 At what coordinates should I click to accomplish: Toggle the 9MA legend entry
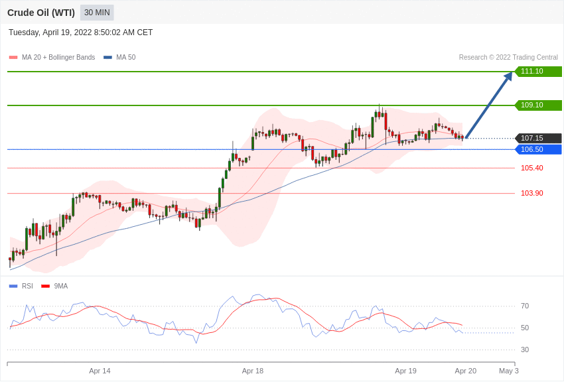(x=54, y=286)
